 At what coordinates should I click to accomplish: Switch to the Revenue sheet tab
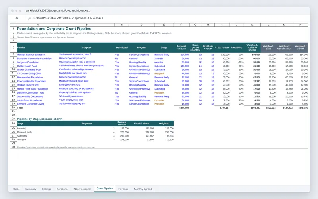(124, 189)
